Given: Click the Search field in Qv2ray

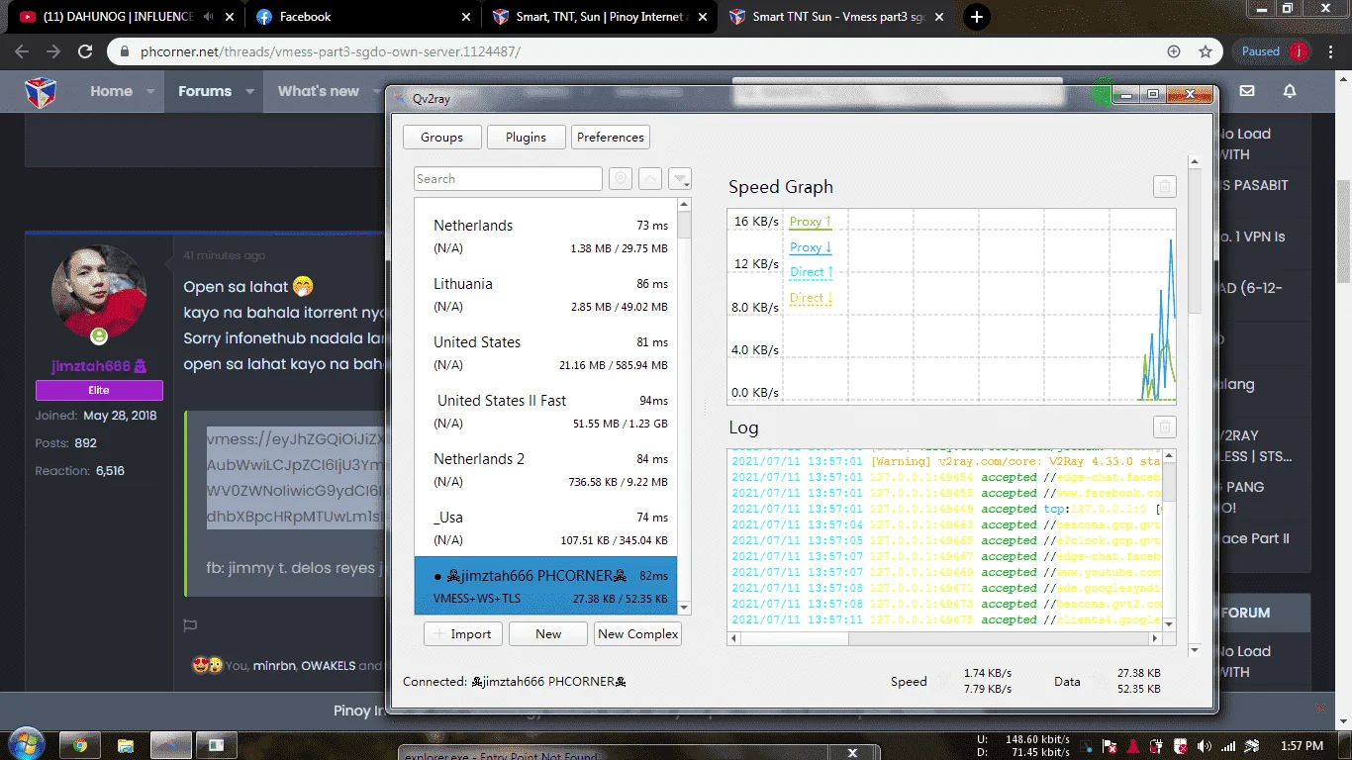Looking at the screenshot, I should tap(508, 179).
